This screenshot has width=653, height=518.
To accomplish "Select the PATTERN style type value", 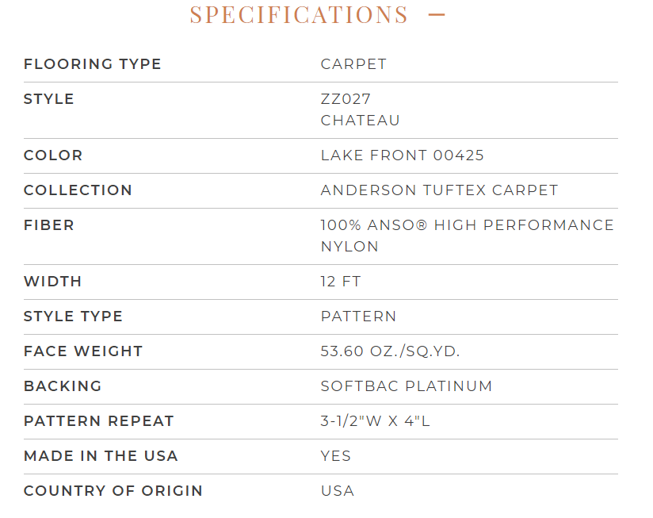I will click(x=358, y=317).
